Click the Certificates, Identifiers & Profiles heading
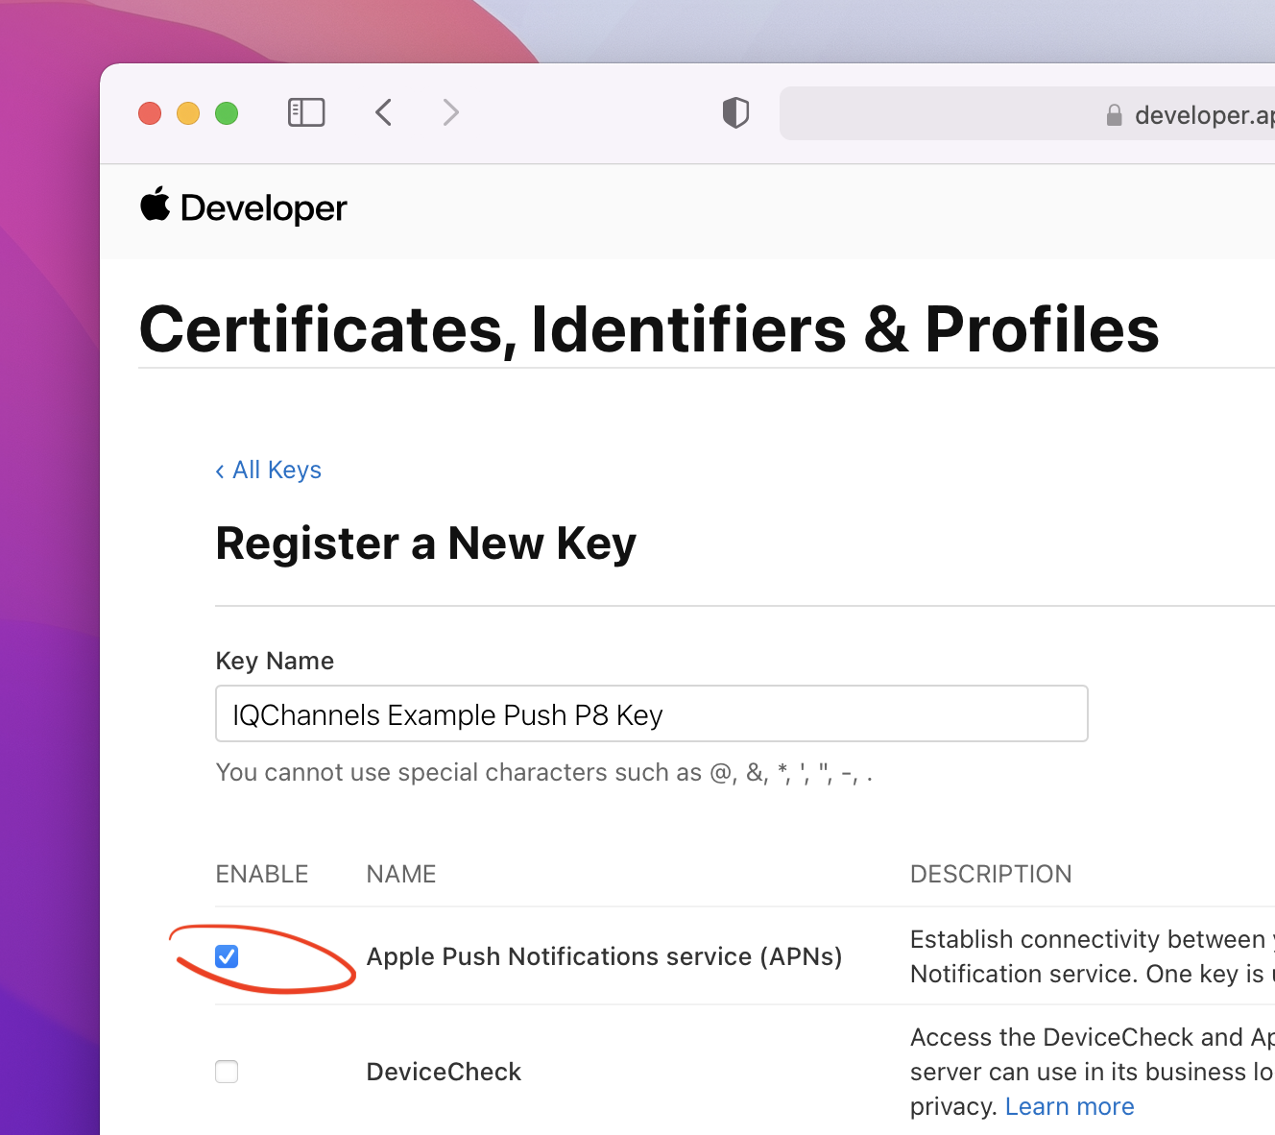 pos(649,329)
